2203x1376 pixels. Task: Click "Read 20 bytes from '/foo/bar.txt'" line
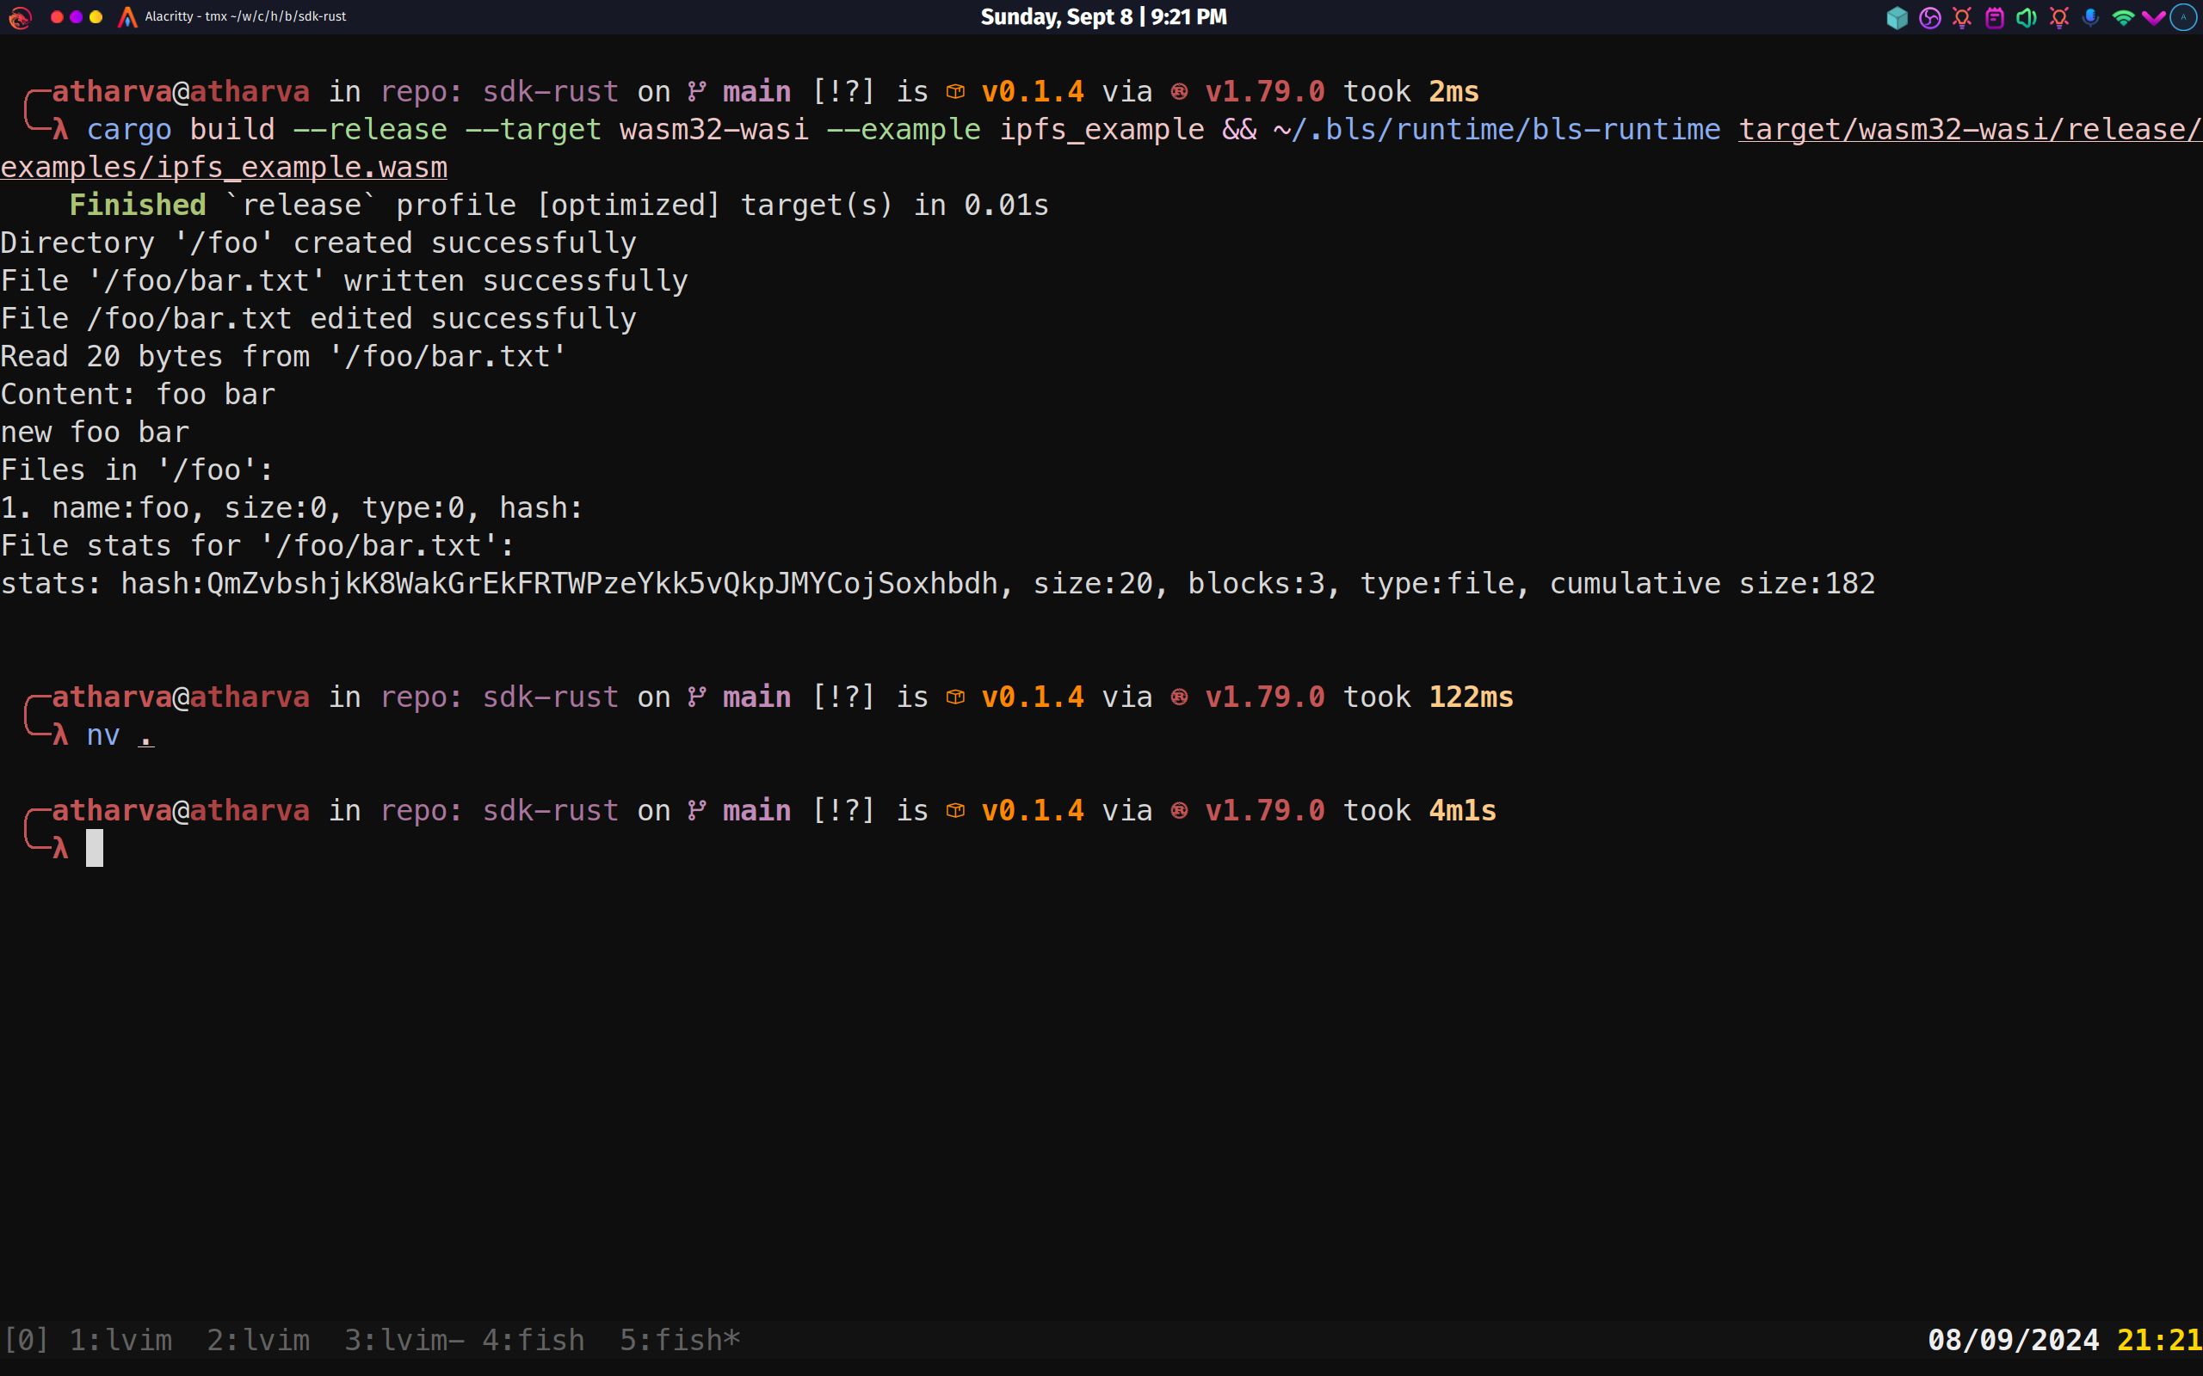click(x=283, y=356)
